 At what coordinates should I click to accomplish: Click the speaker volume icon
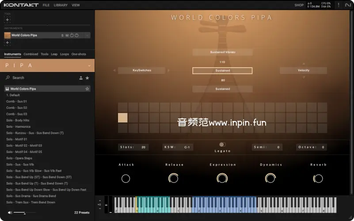coord(10,213)
